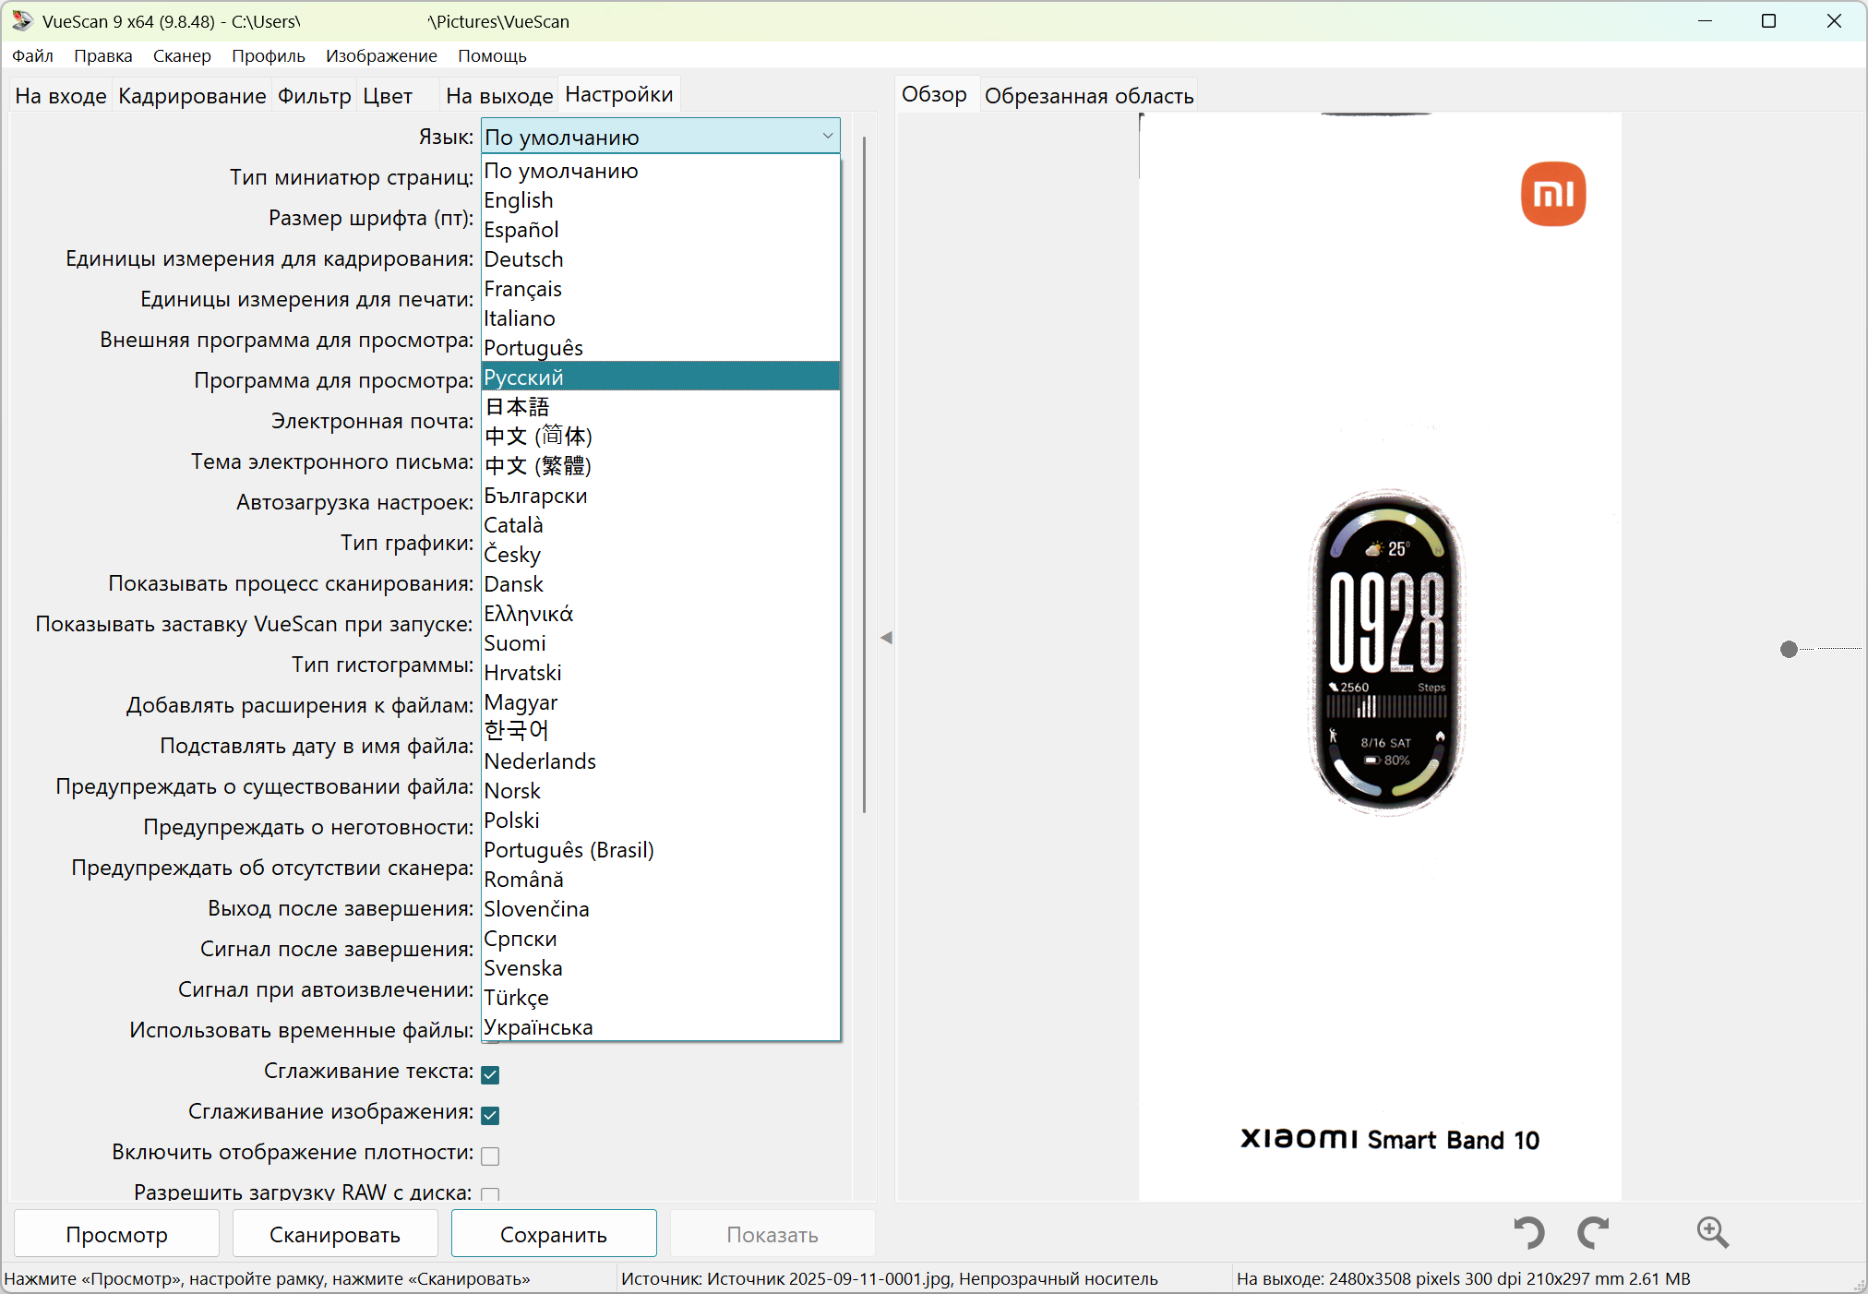1868x1294 pixels.
Task: Choose Українська in the language list
Action: [x=538, y=1027]
